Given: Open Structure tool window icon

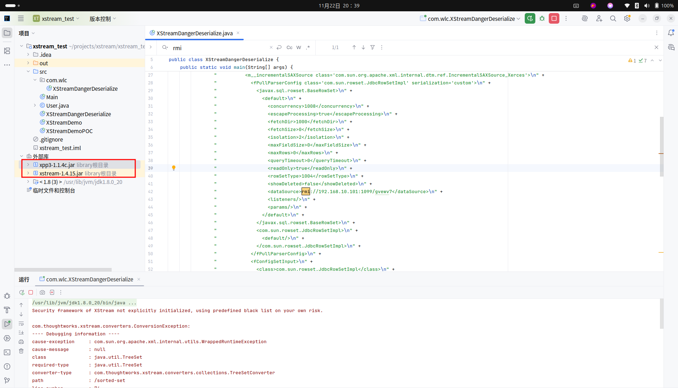Looking at the screenshot, I should click(7, 51).
